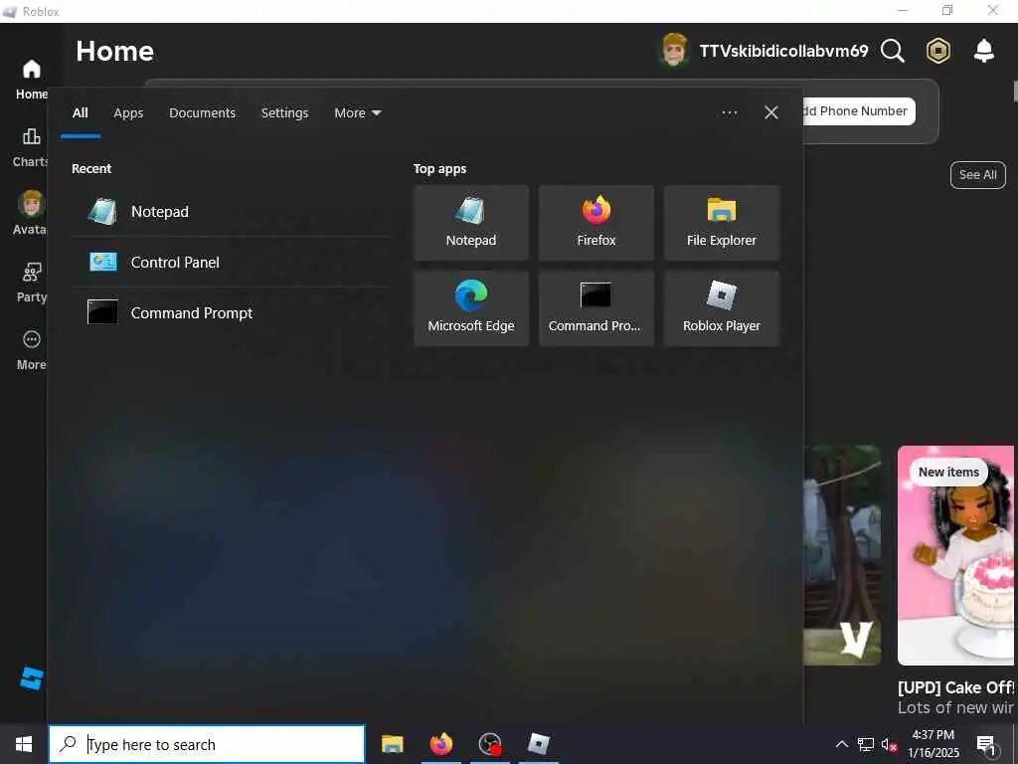Expand the More filter dropdown
Viewport: 1018px width, 764px height.
(x=358, y=113)
